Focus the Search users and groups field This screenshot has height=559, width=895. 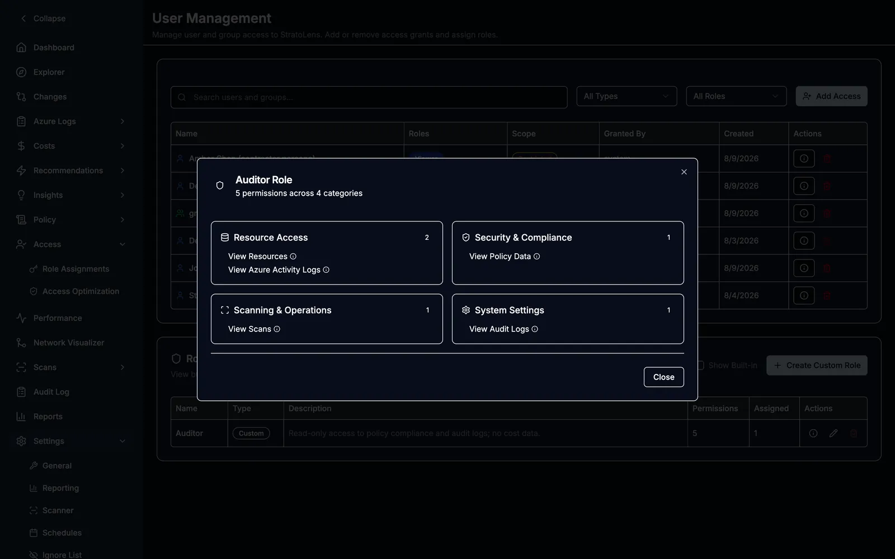pos(369,97)
